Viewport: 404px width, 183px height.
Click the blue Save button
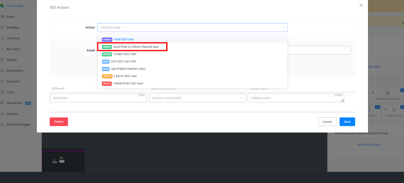point(347,122)
